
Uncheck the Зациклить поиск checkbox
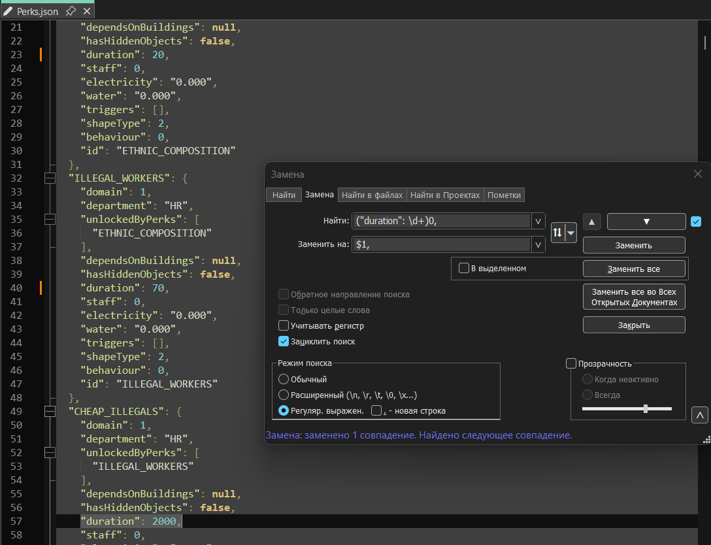coord(284,341)
